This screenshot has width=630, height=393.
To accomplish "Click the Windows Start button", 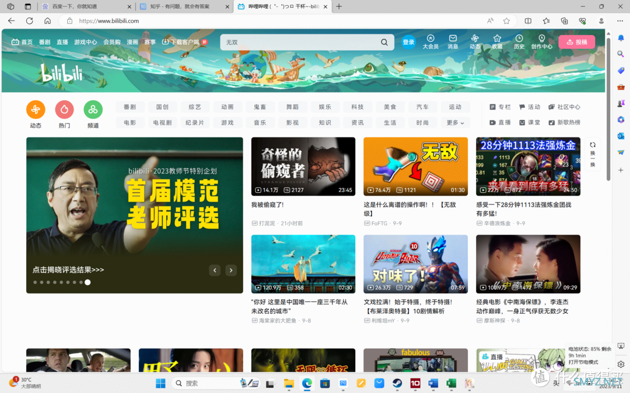I will point(160,383).
